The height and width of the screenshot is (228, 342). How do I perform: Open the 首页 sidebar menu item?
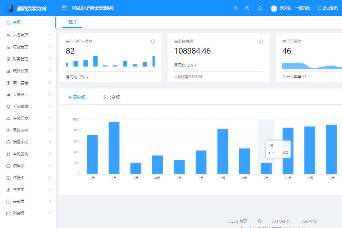(28, 22)
